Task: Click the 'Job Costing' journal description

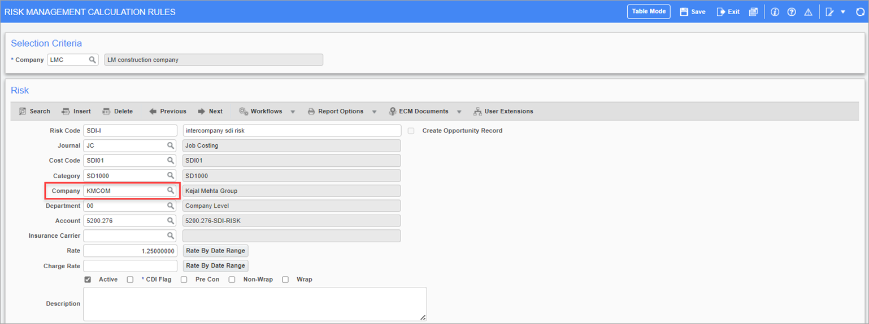Action: pyautogui.click(x=292, y=145)
